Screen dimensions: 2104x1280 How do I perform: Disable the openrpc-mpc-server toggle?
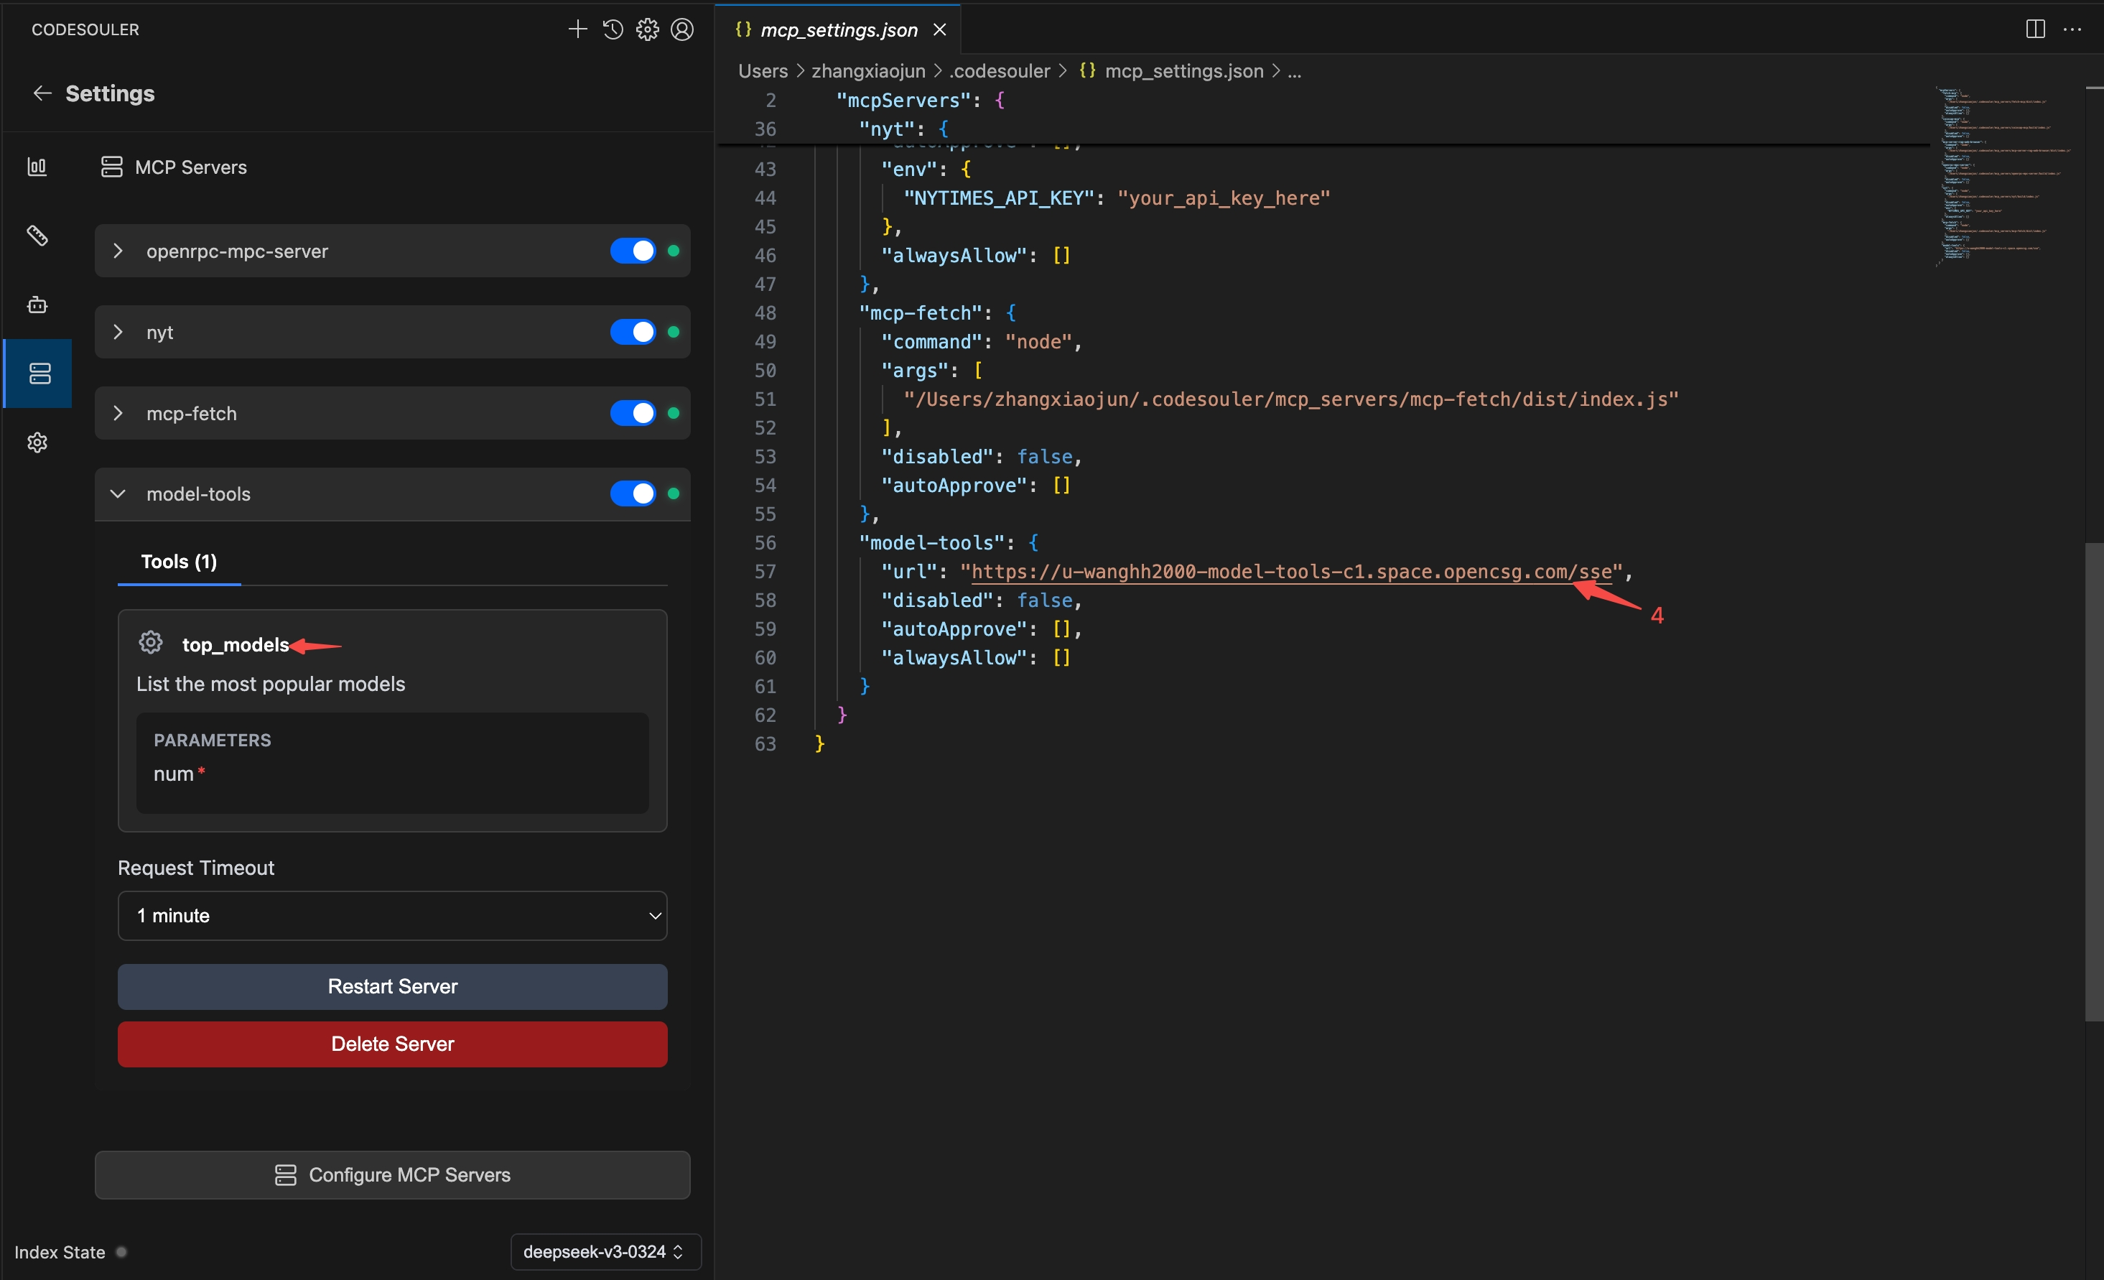(633, 251)
